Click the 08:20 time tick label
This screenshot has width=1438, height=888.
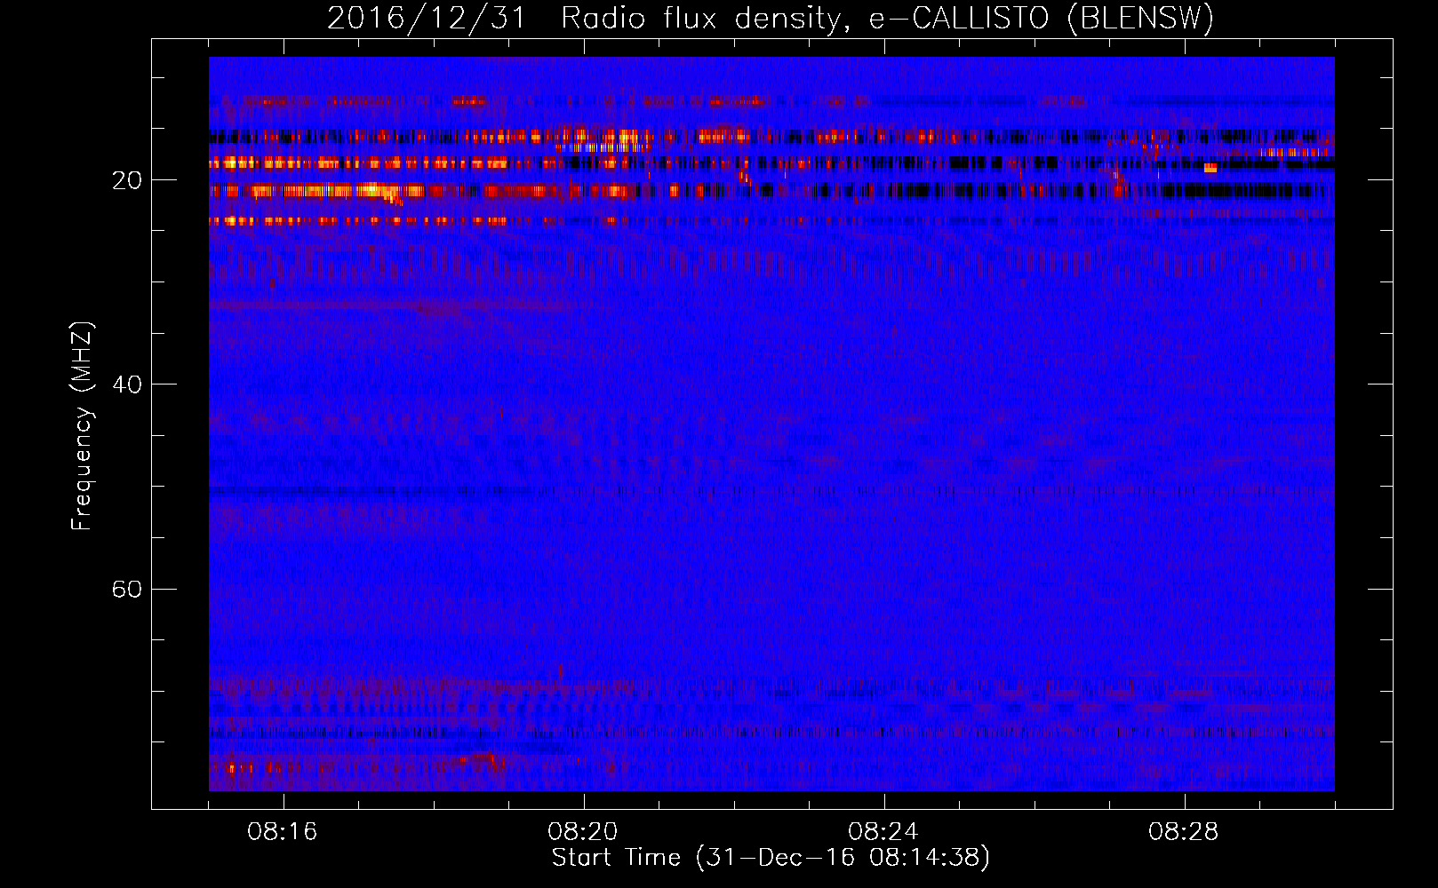[x=583, y=832]
